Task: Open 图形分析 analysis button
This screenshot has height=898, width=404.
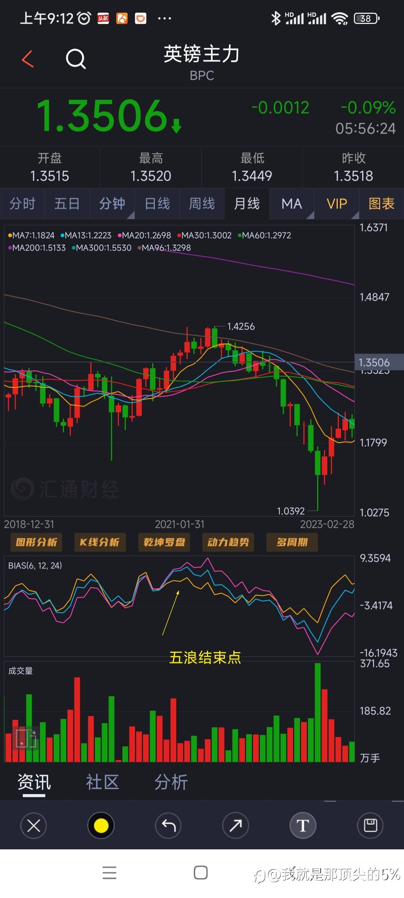Action: point(36,542)
